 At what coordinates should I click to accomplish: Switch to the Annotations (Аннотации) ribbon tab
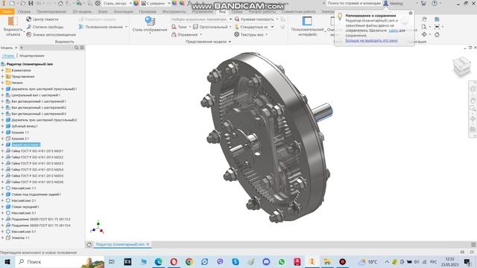point(123,12)
